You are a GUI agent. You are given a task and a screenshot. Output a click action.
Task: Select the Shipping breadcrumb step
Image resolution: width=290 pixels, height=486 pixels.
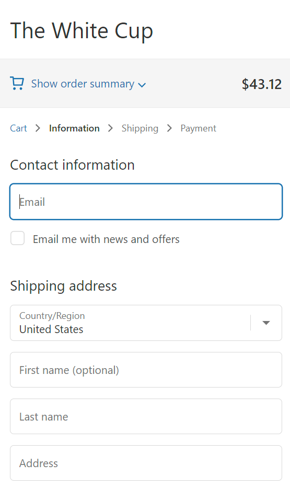tap(140, 128)
